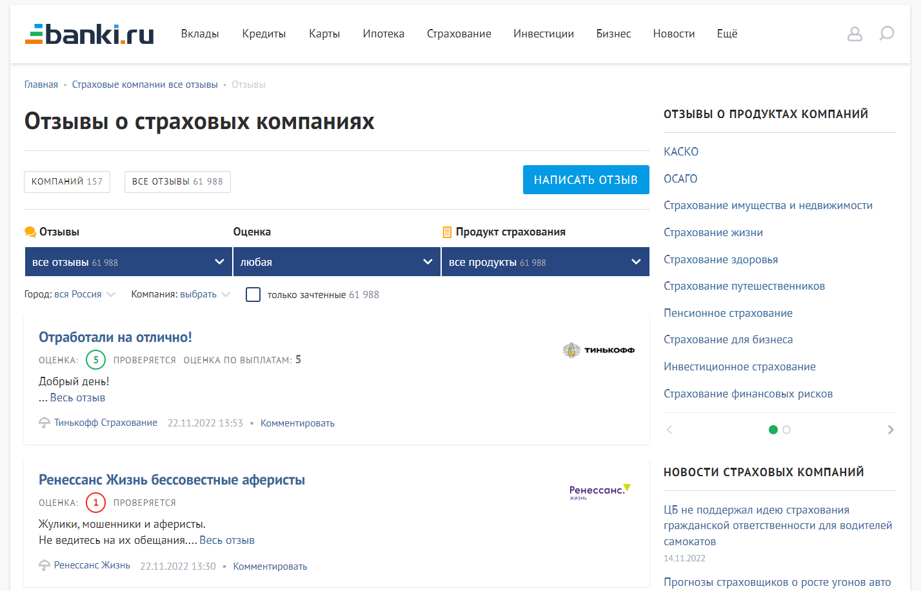Click the green rating 5 circle
This screenshot has height=591, width=921.
coord(95,360)
